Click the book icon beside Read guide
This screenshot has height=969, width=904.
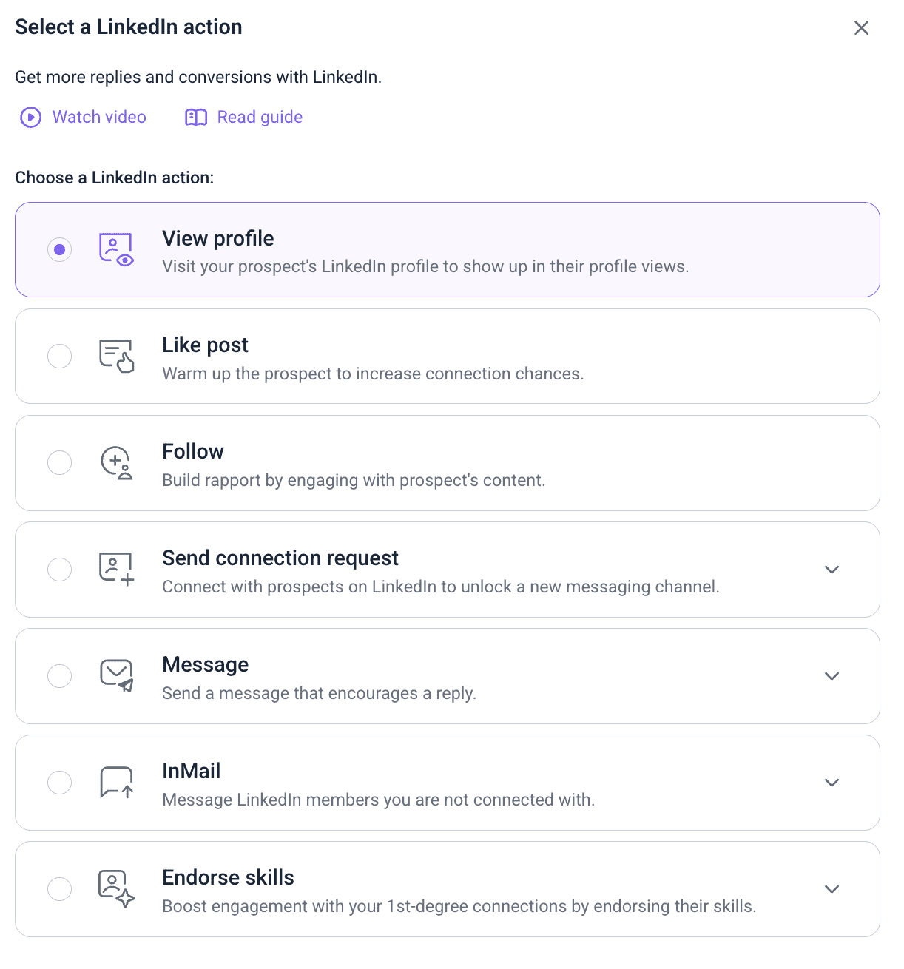(196, 117)
